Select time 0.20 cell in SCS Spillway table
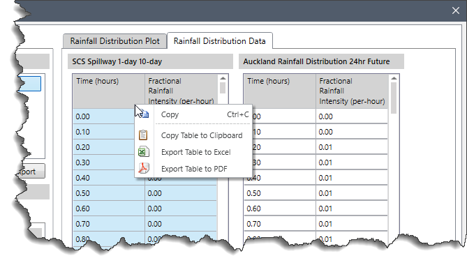 (104, 147)
